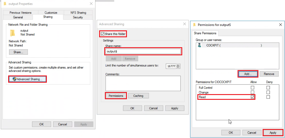
Task: Open Advanced Sharing with the shield button
Action: (28, 79)
